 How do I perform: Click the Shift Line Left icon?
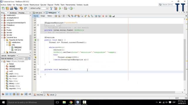pyautogui.click(x=96, y=16)
